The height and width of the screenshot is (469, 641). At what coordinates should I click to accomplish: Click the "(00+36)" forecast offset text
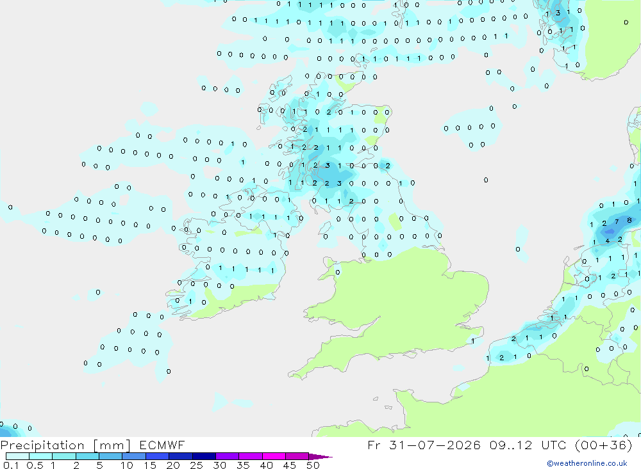pos(603,445)
